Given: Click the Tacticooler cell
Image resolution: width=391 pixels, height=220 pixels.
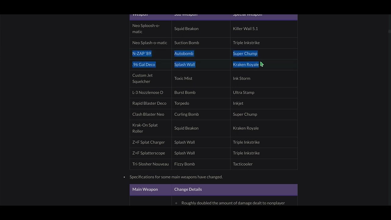Looking at the screenshot, I should [264, 164].
